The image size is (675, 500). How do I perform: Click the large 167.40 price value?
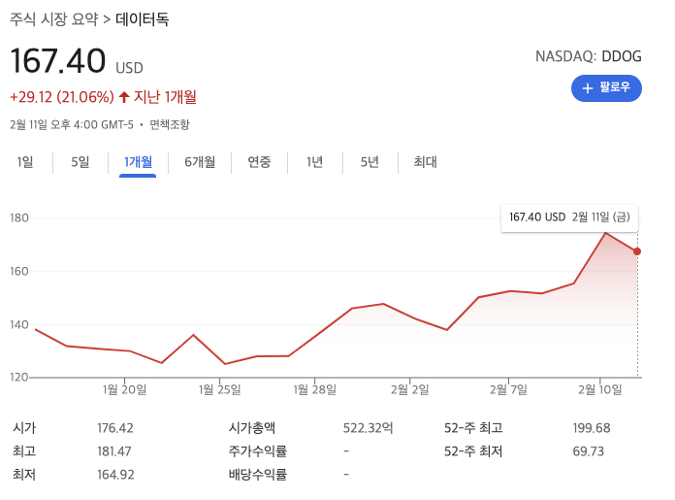coord(57,61)
